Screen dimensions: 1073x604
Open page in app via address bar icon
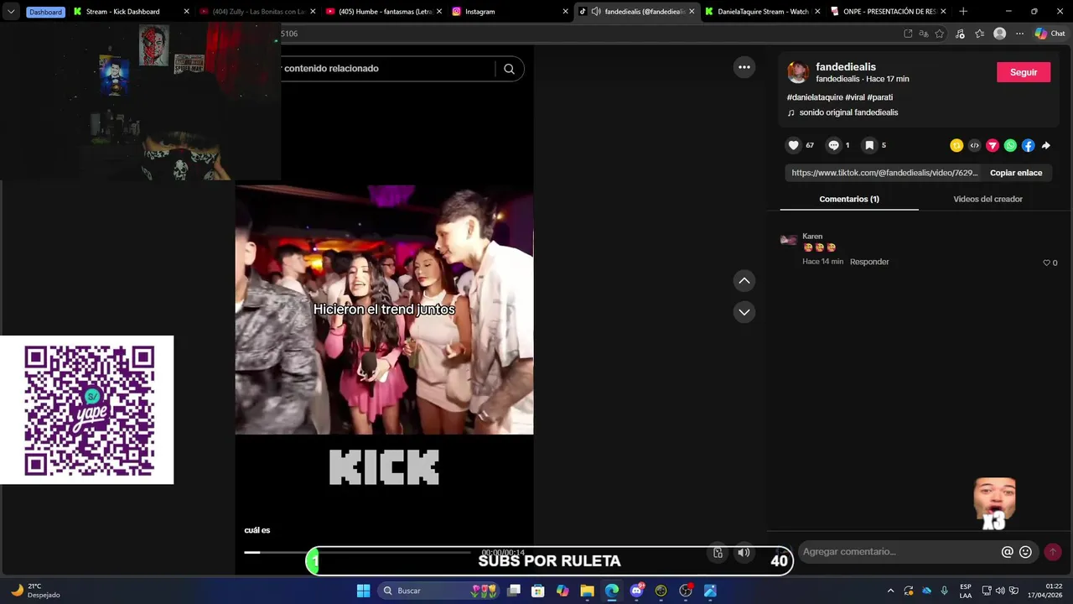pos(908,34)
